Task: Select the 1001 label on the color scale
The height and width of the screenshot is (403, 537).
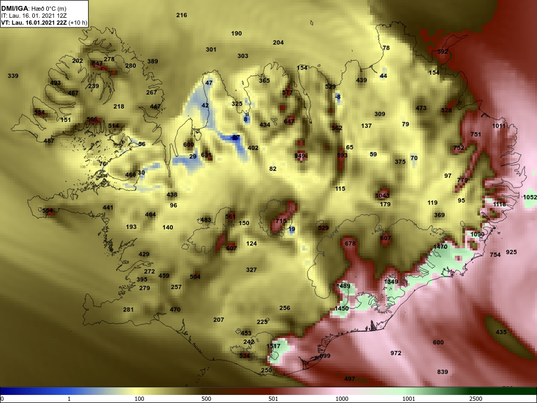Action: point(409,399)
